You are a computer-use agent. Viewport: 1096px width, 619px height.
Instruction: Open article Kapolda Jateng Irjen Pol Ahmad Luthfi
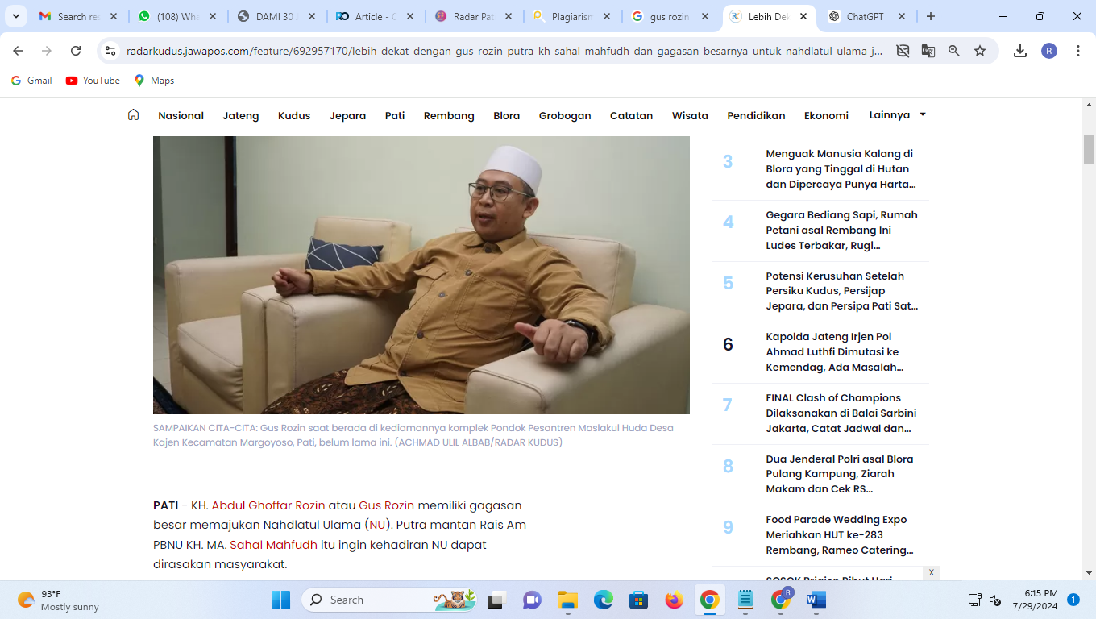[834, 351]
